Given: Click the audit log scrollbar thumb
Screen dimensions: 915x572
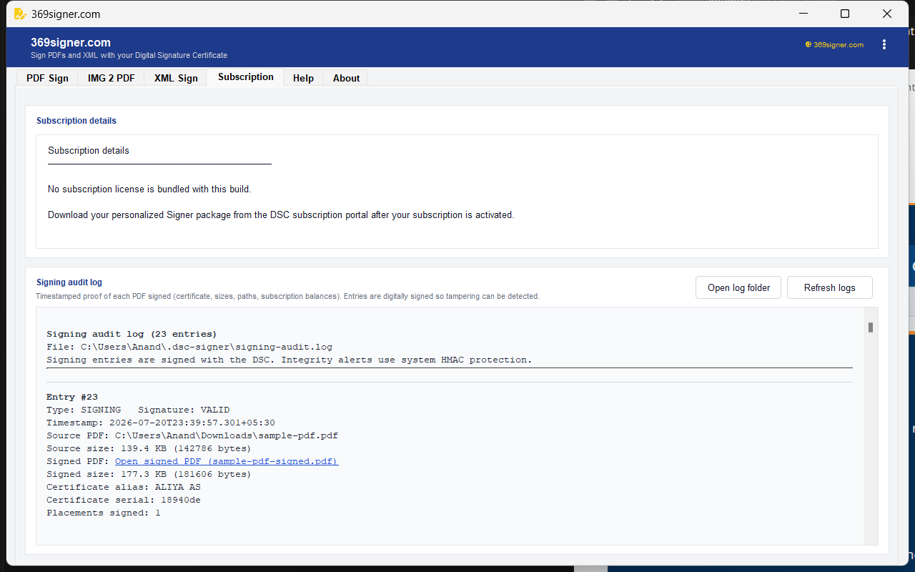Looking at the screenshot, I should (x=871, y=327).
